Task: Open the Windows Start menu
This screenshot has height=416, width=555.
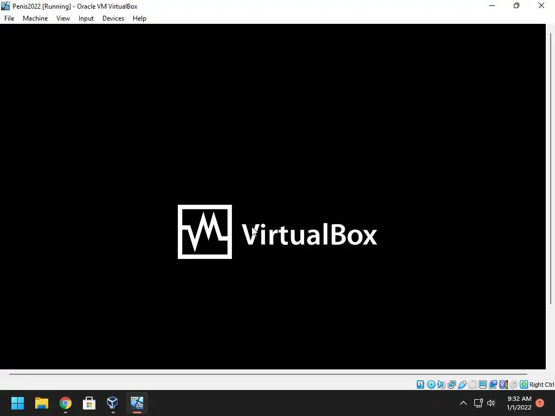Action: [17, 403]
